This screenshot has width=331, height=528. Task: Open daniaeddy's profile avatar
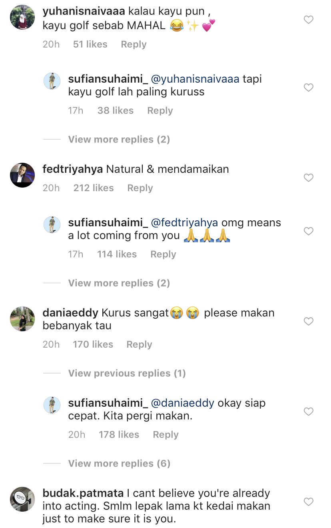coord(22,319)
